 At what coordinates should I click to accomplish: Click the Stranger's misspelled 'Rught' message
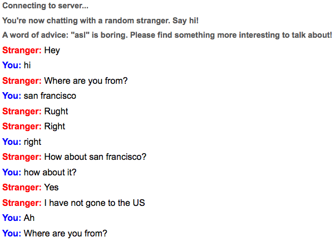click(x=56, y=111)
